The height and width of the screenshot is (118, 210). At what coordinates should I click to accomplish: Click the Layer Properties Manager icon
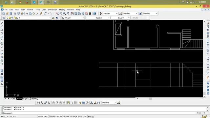pos(4,18)
